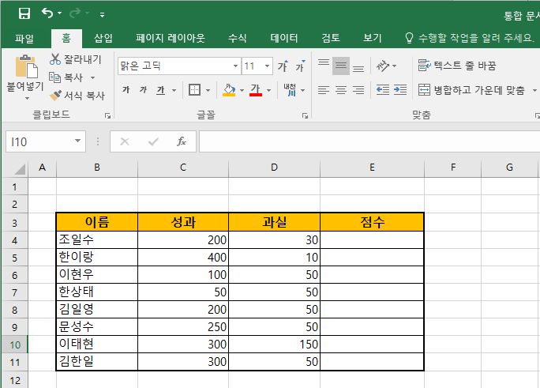This screenshot has width=540, height=388.
Task: Apply yellow fill color bucket
Action: [229, 90]
